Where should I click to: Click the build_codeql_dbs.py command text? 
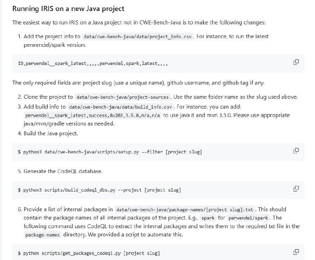(99, 190)
